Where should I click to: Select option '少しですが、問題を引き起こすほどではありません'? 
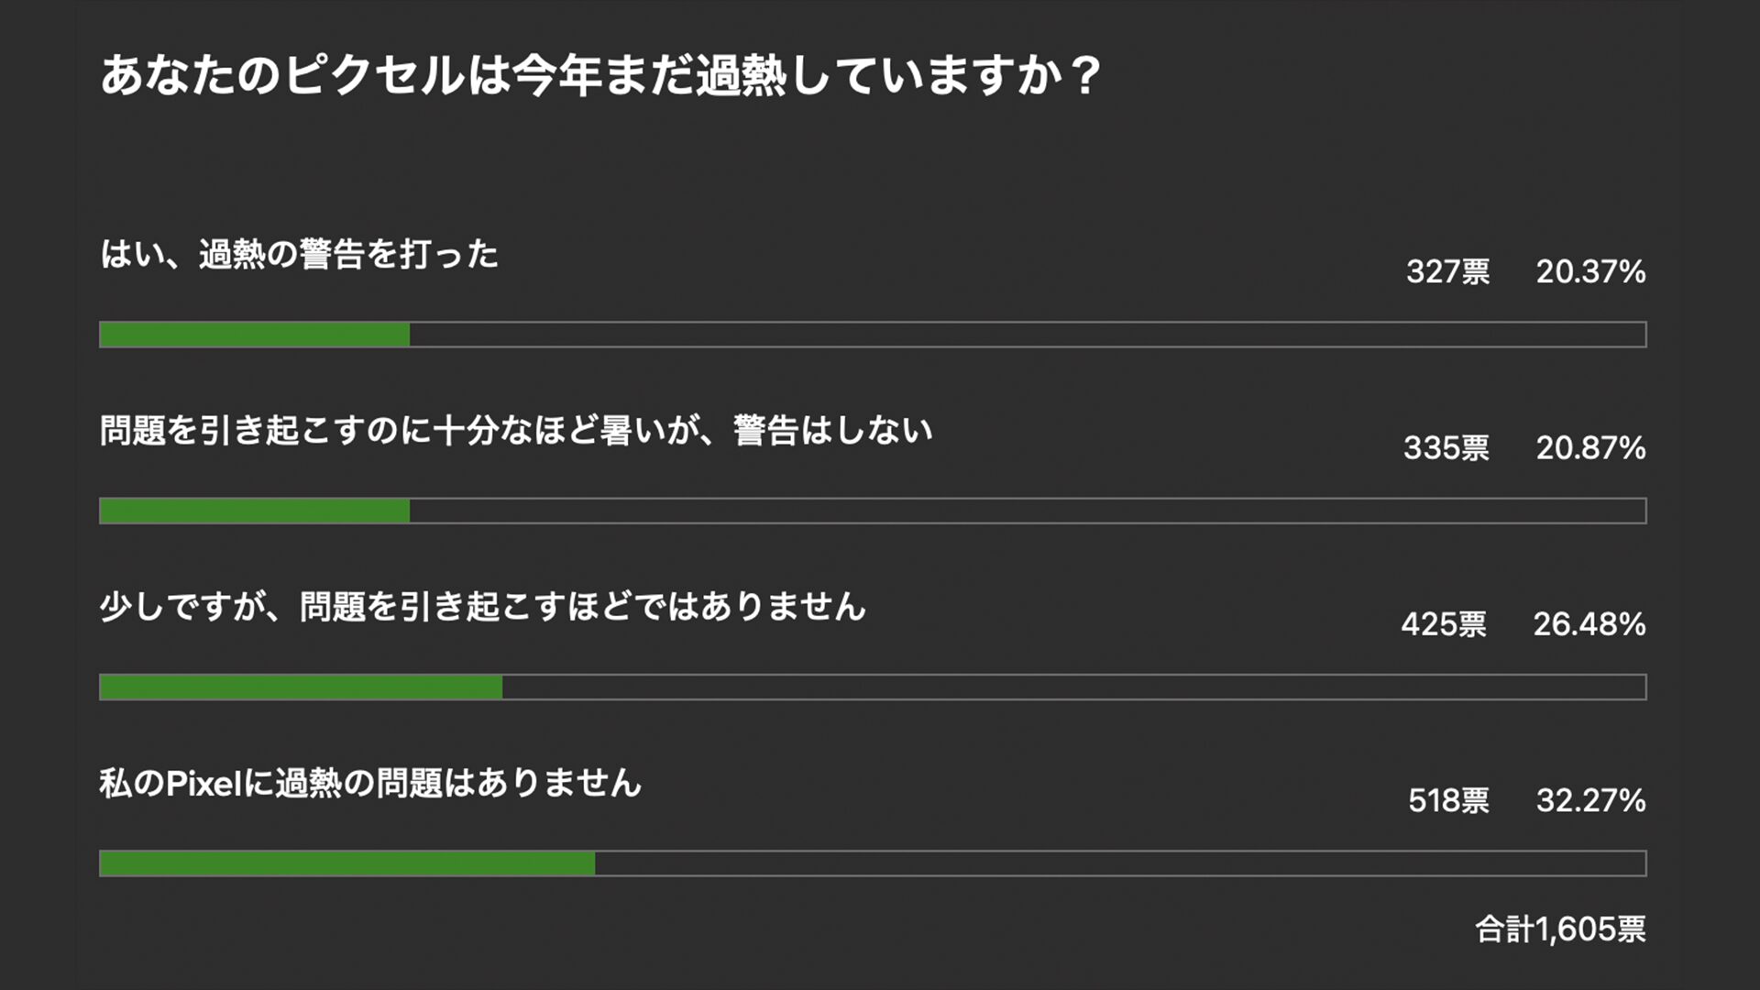[483, 607]
